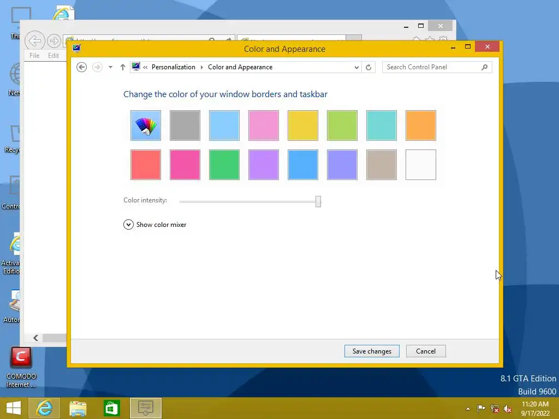Image resolution: width=559 pixels, height=419 pixels.
Task: Select the bright blue swatch in bottom row
Action: click(302, 165)
